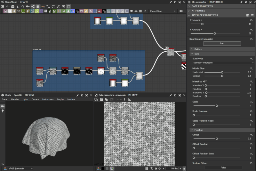
Task: Expand the Pattern section
Action: pyautogui.click(x=198, y=49)
